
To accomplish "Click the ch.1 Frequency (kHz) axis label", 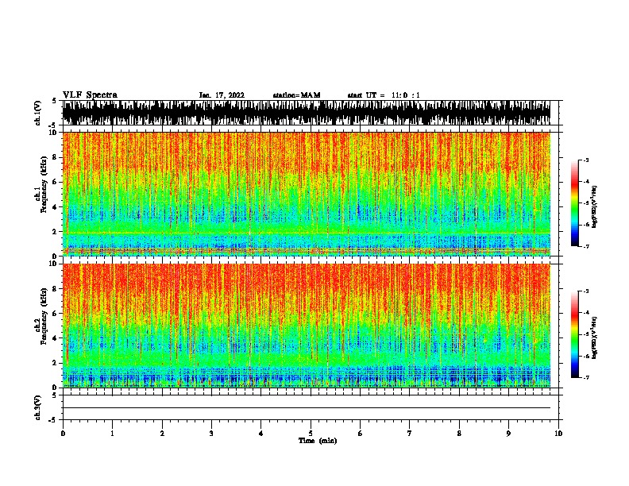I will 41,184.
